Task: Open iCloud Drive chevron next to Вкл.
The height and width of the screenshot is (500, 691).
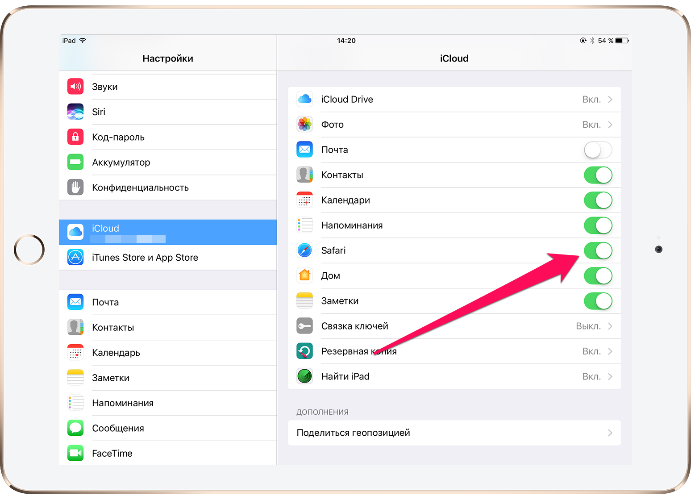Action: 610,99
